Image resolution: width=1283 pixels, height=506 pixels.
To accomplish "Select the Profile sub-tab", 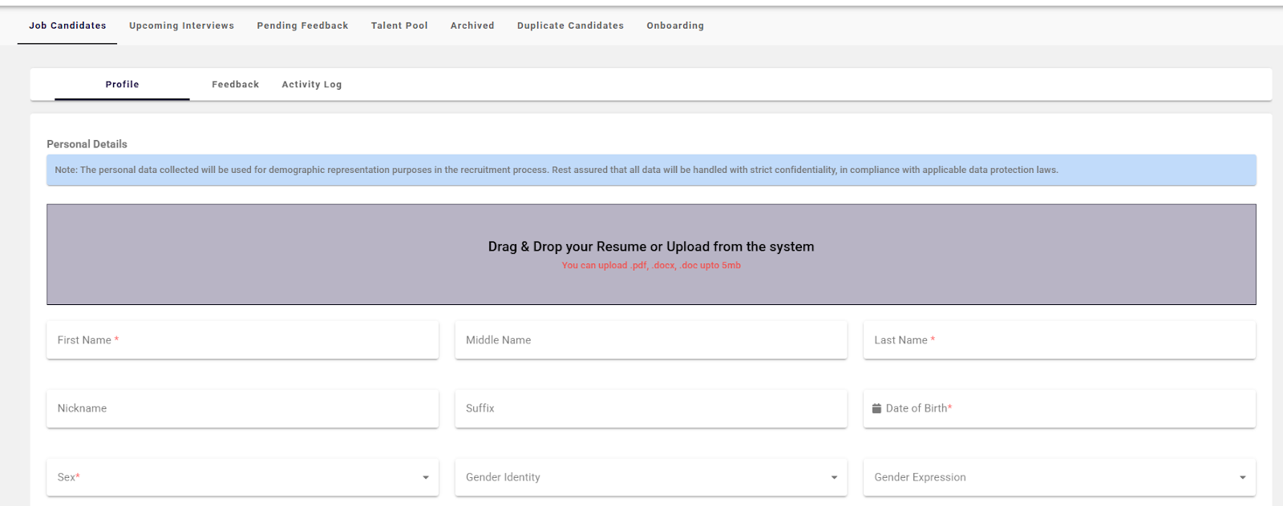I will 122,84.
